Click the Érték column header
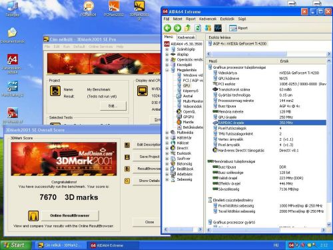This screenshot has height=250, width=333. coord(302,61)
